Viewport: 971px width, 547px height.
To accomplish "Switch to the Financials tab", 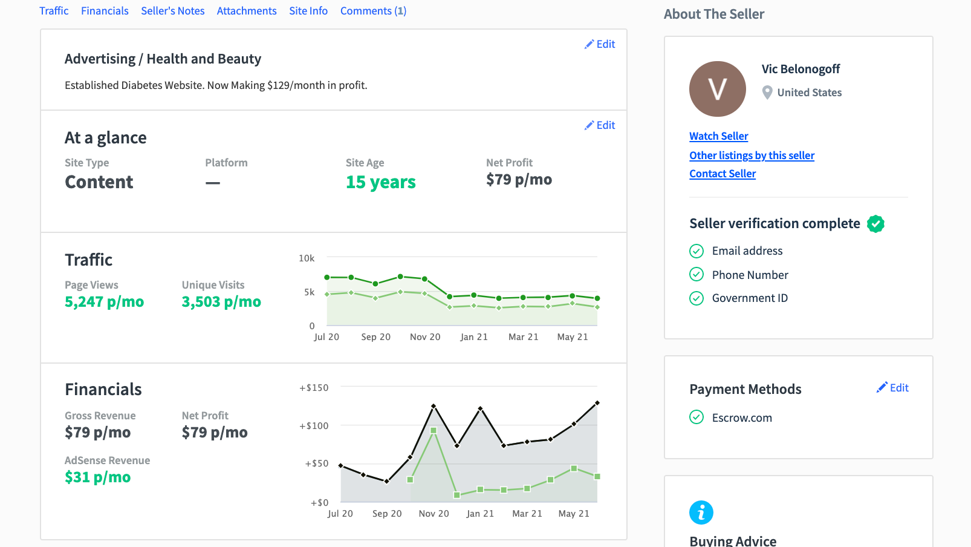I will [x=105, y=11].
